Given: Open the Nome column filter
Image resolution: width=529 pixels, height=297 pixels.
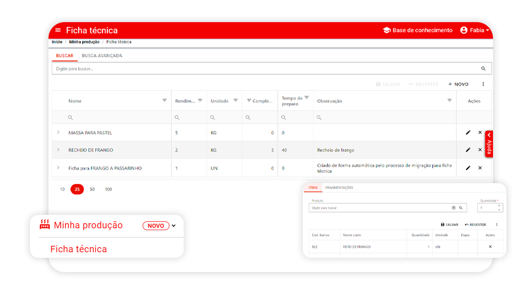Looking at the screenshot, I should tap(165, 101).
